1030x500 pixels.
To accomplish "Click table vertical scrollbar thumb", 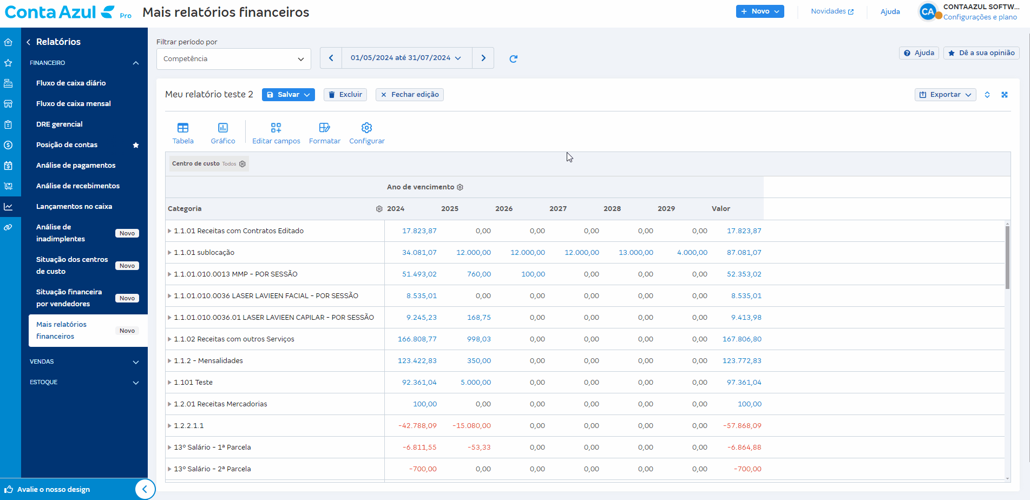I will point(1007,258).
